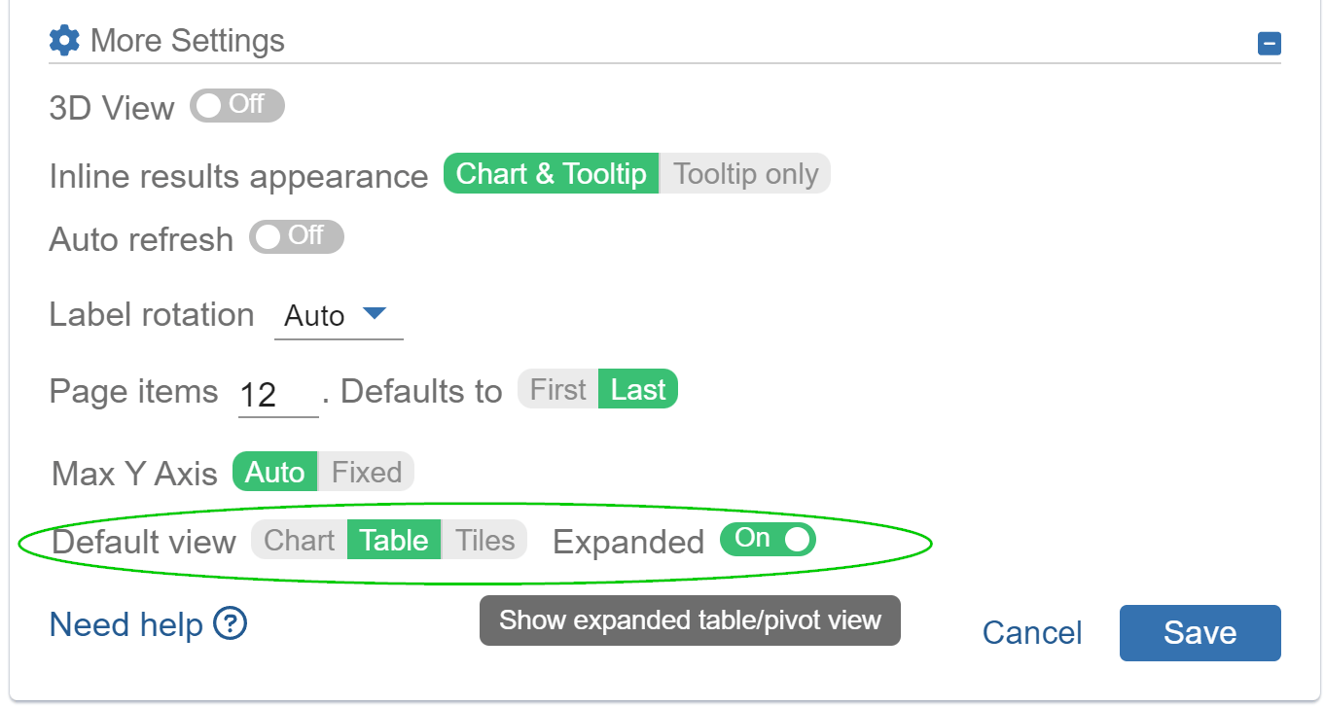This screenshot has width=1325, height=708.
Task: Switch inline results to Tooltip only
Action: pyautogui.click(x=745, y=173)
